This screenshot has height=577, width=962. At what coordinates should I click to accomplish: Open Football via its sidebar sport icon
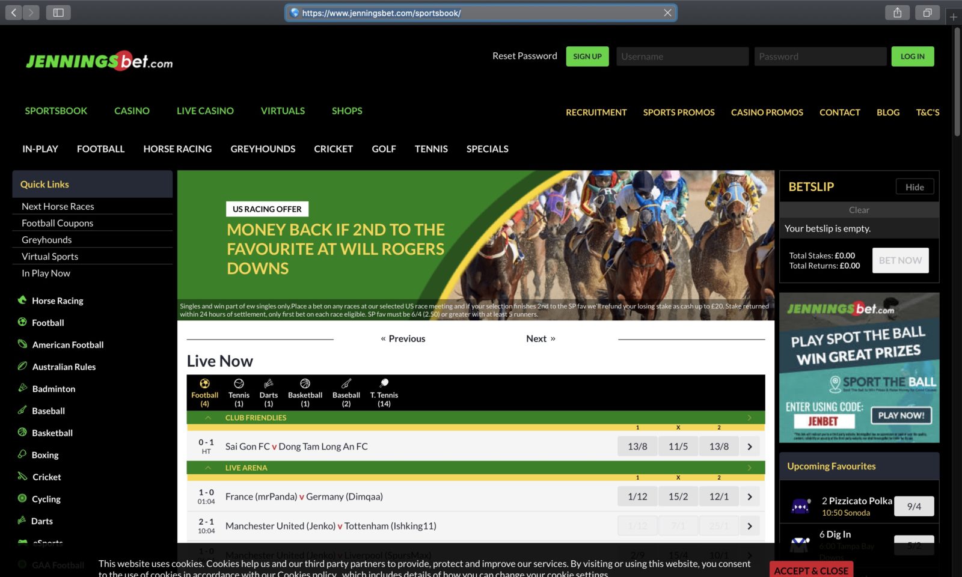pyautogui.click(x=22, y=323)
